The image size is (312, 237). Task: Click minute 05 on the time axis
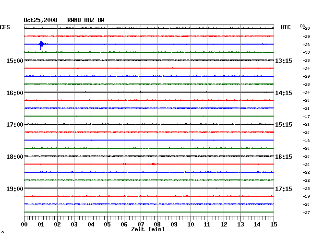107,225
